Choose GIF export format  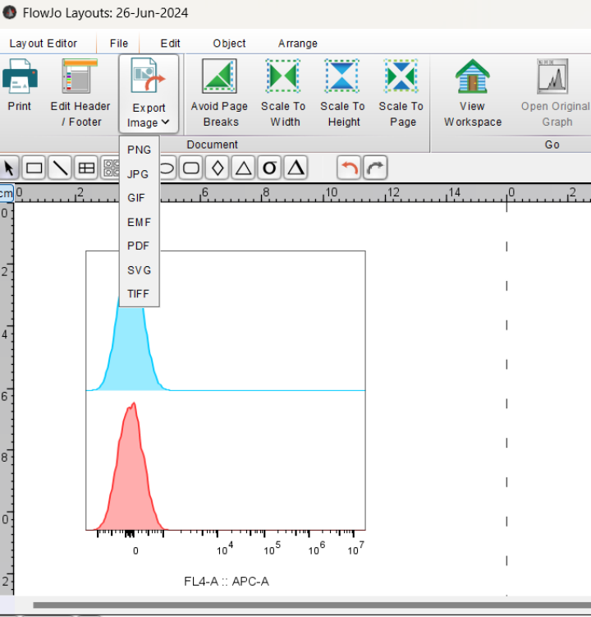coord(140,198)
